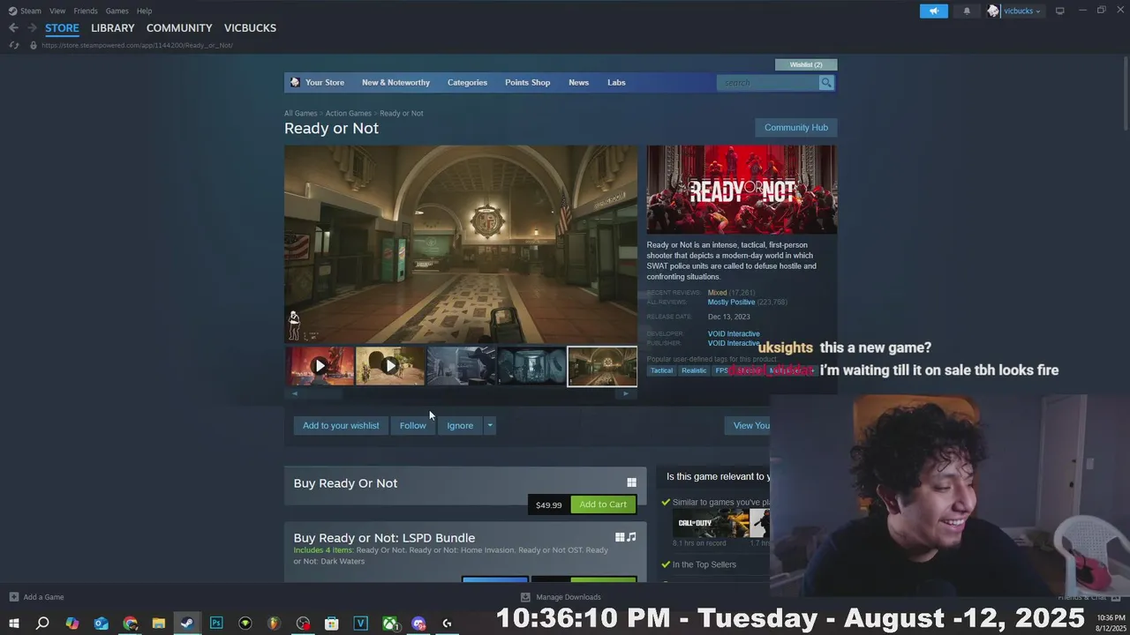Go forward using the forward arrow
Viewport: 1130px width, 635px height.
tap(32, 28)
